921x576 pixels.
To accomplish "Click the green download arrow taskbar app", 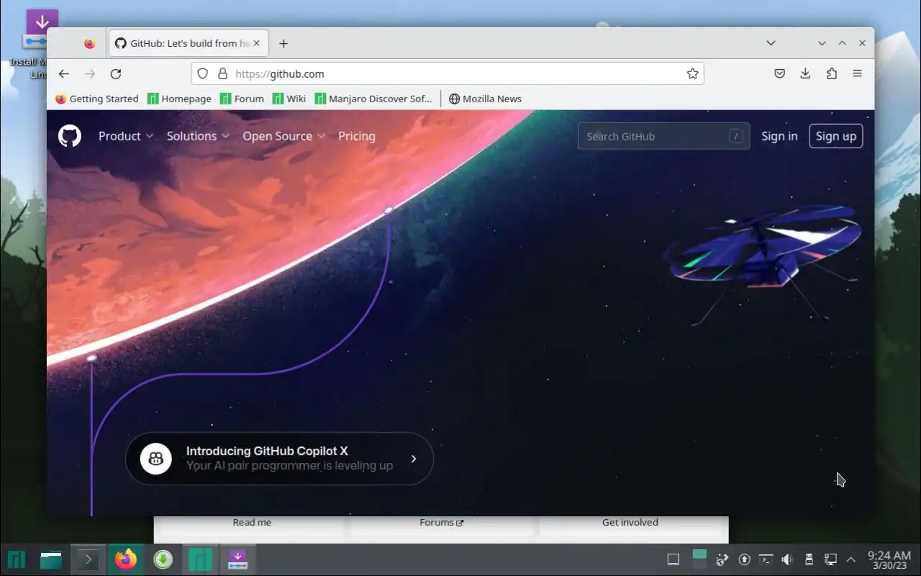I will click(x=163, y=559).
